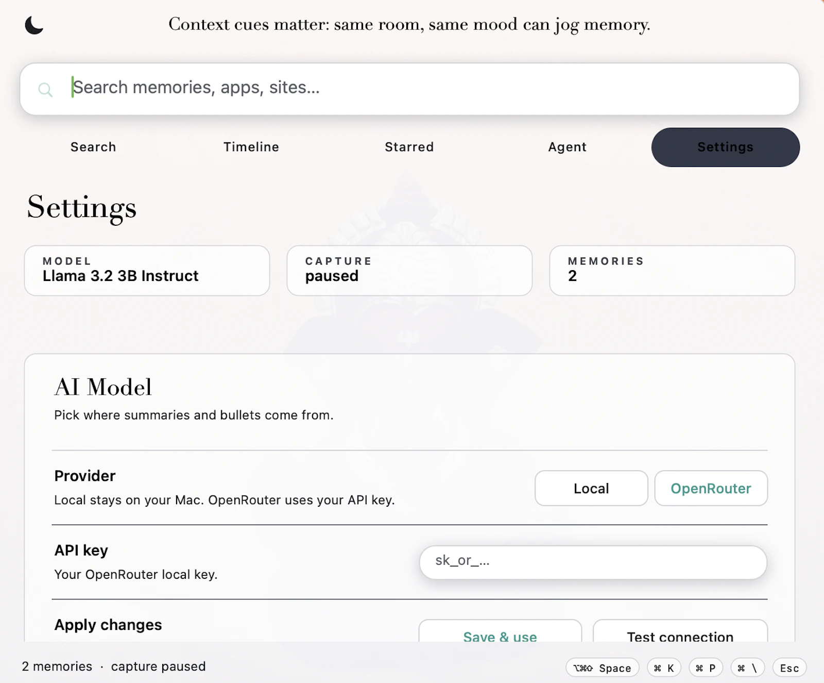Click the Command K shortcut chip
824x683 pixels.
(x=664, y=668)
